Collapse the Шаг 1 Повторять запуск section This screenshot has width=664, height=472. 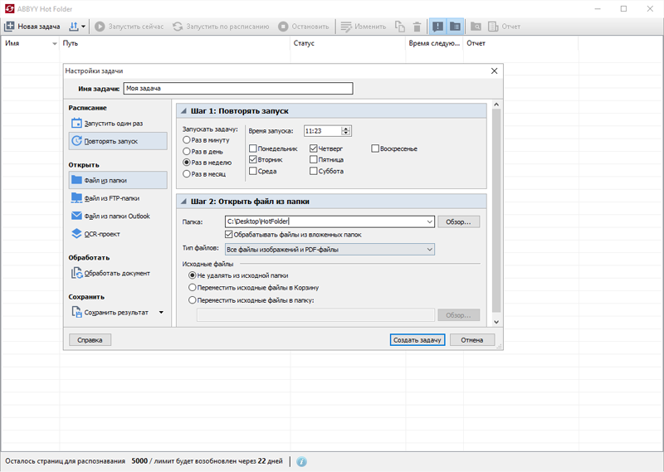pos(183,111)
